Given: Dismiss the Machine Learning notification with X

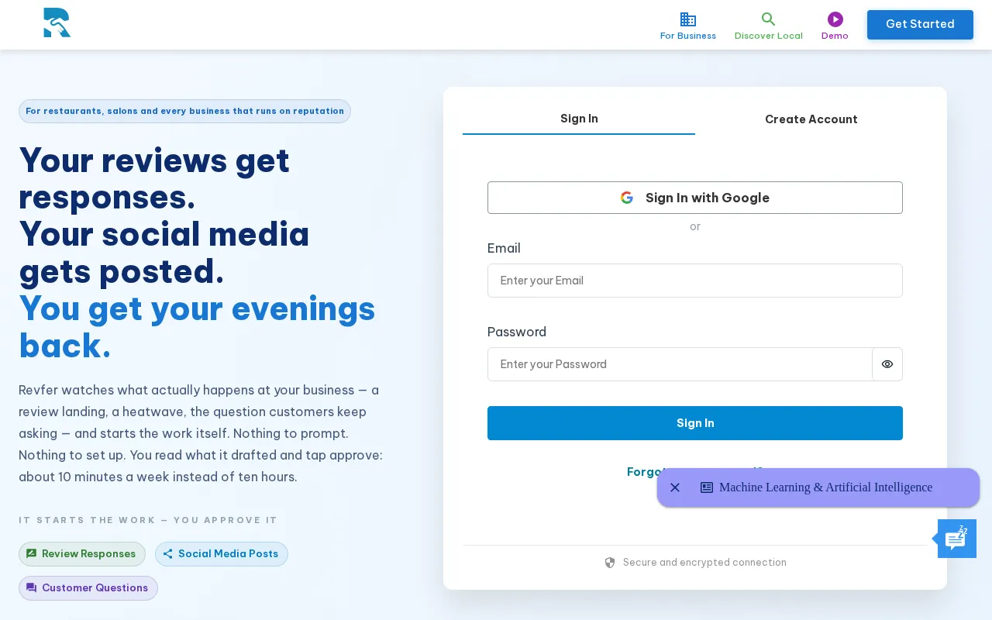Looking at the screenshot, I should tap(675, 487).
